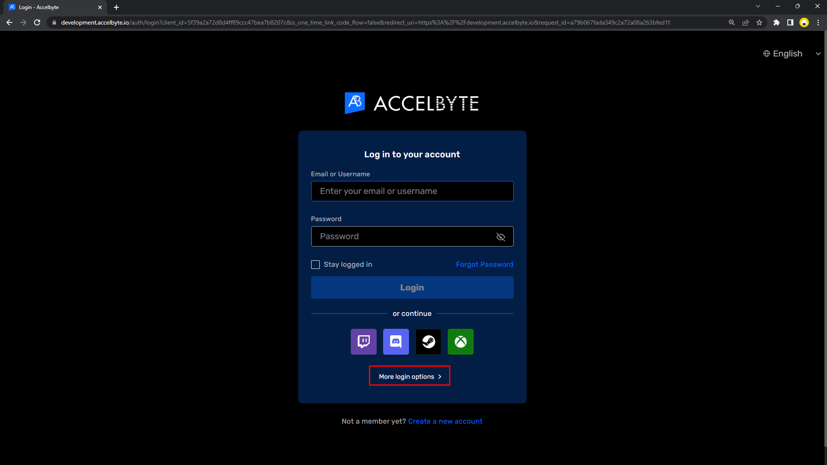The image size is (827, 465).
Task: Open Create a new account link
Action: coord(445,421)
